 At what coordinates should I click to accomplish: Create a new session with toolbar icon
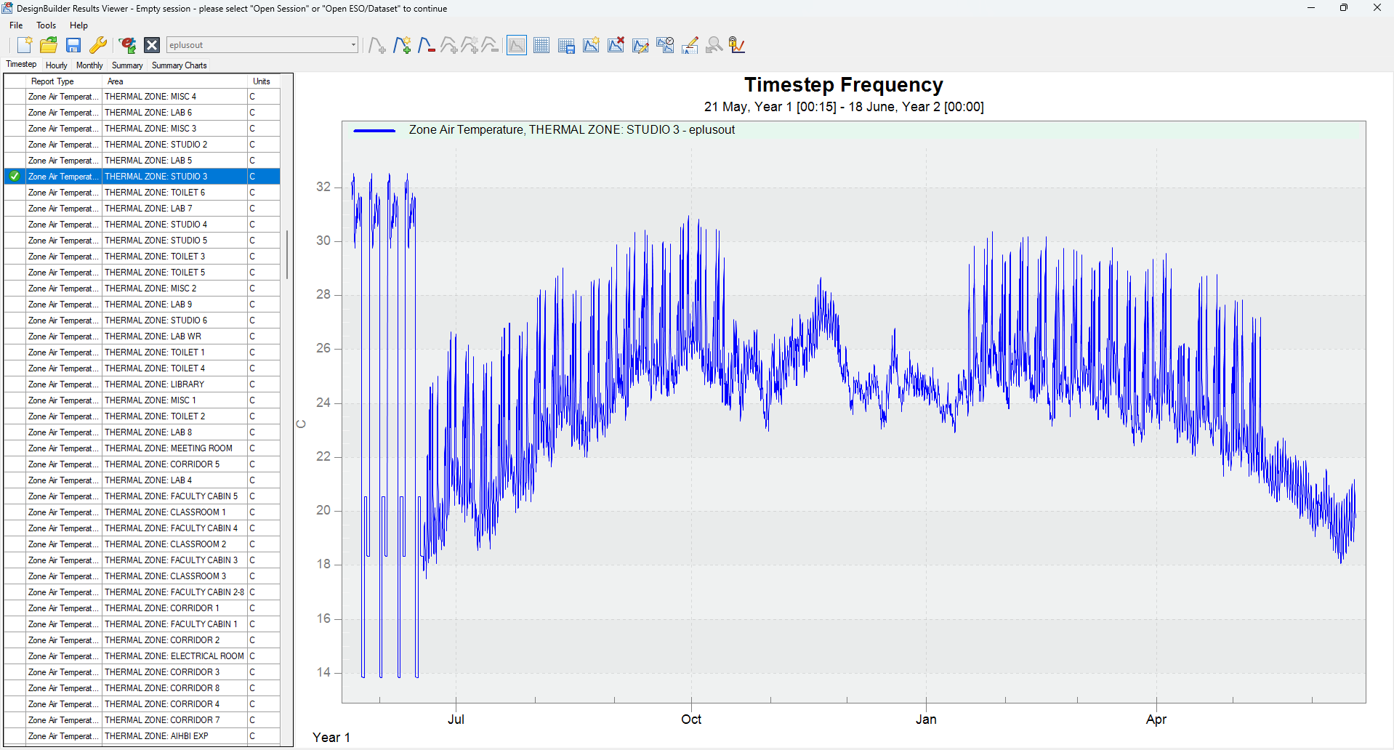coord(24,45)
